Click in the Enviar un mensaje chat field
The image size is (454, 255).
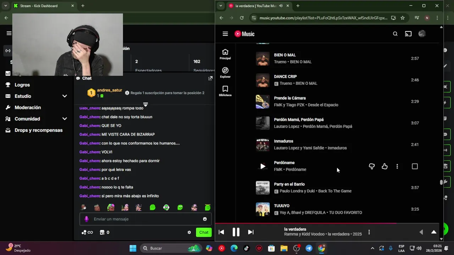click(145, 219)
